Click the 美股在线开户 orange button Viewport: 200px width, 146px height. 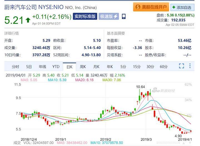coord(151,7)
